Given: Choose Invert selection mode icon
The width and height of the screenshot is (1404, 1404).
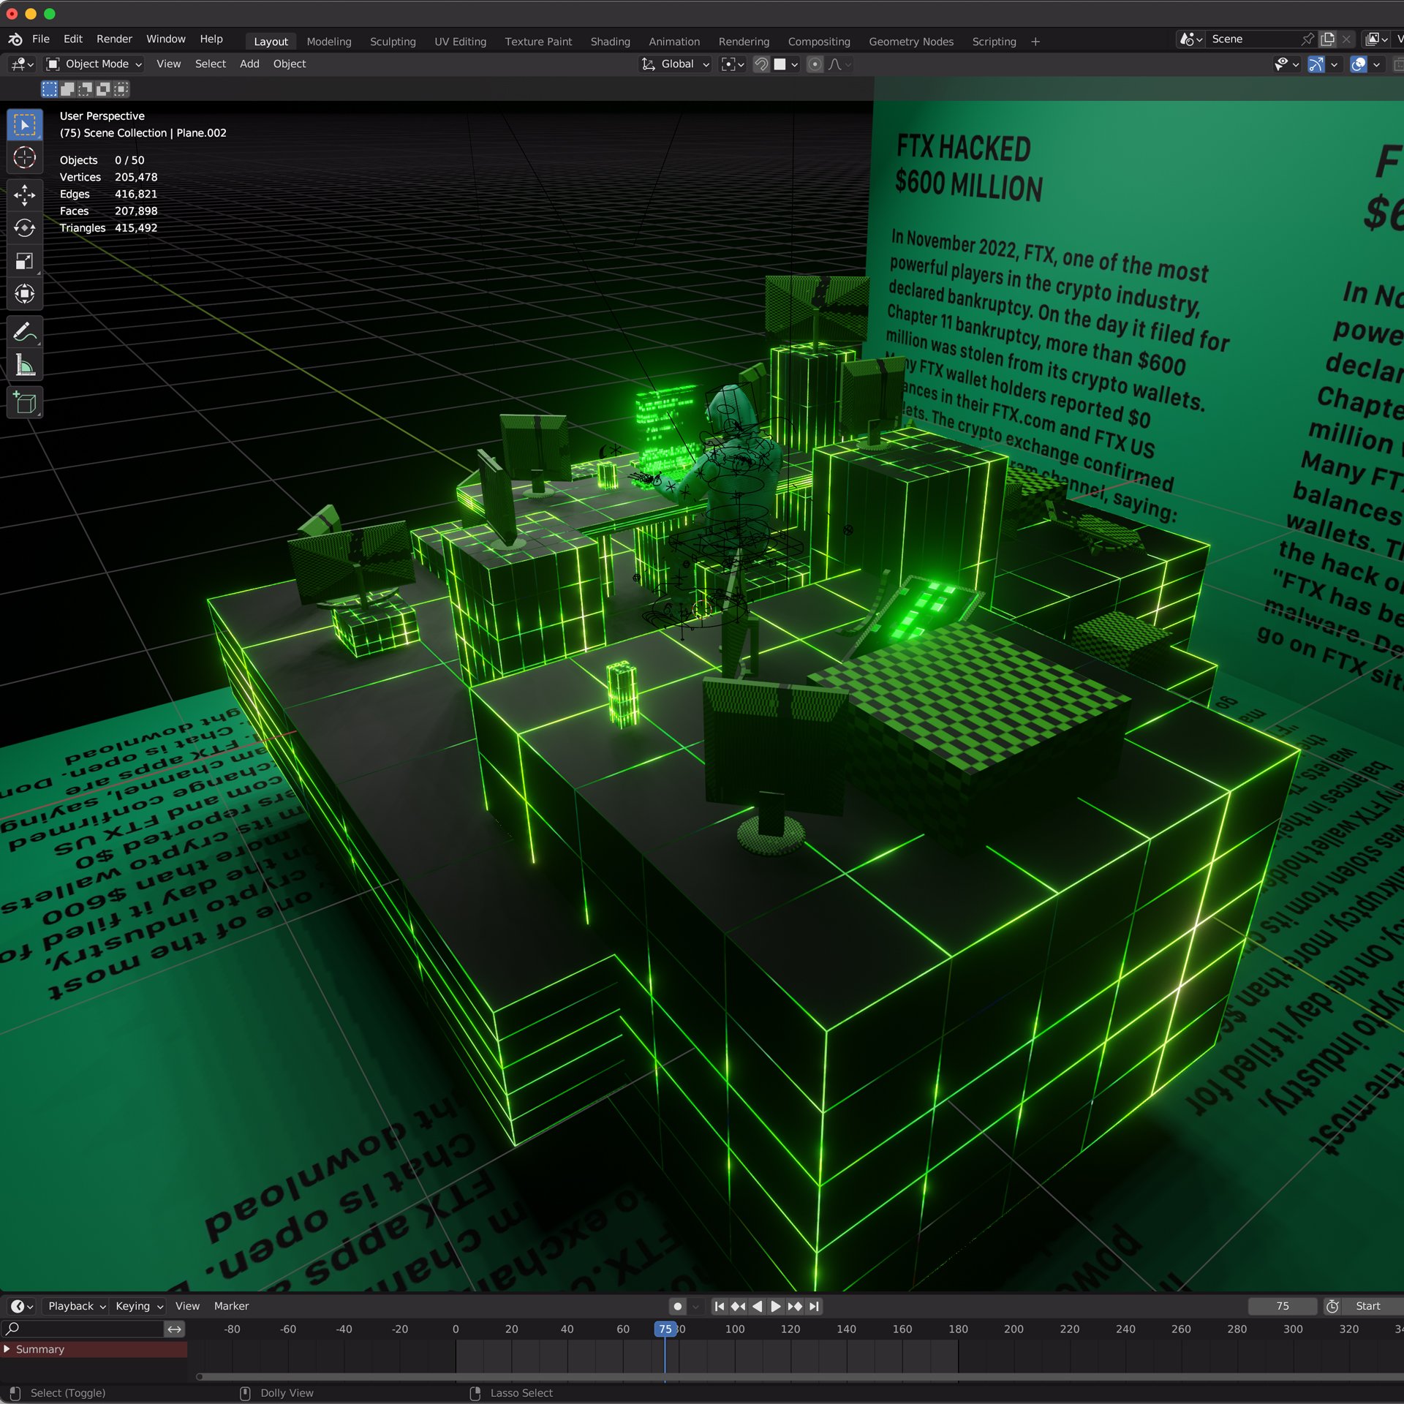Looking at the screenshot, I should [103, 89].
